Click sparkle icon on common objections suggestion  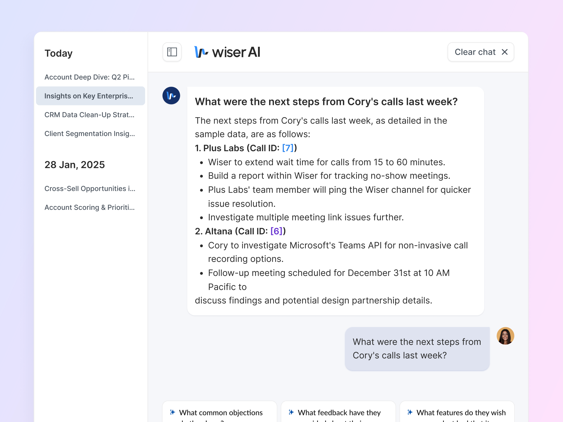[172, 412]
